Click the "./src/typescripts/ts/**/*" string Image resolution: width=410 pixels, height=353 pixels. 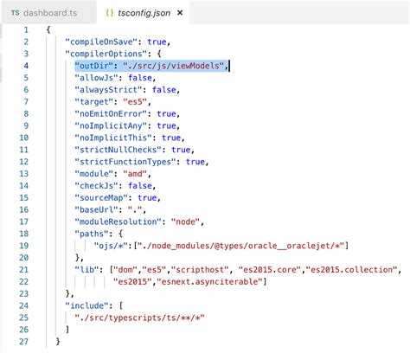pos(140,318)
